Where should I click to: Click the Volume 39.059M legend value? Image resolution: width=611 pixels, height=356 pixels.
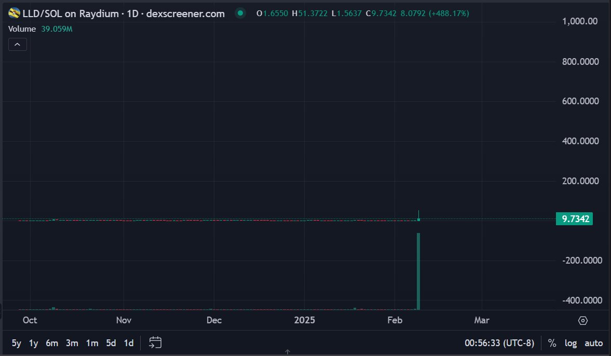coord(56,29)
